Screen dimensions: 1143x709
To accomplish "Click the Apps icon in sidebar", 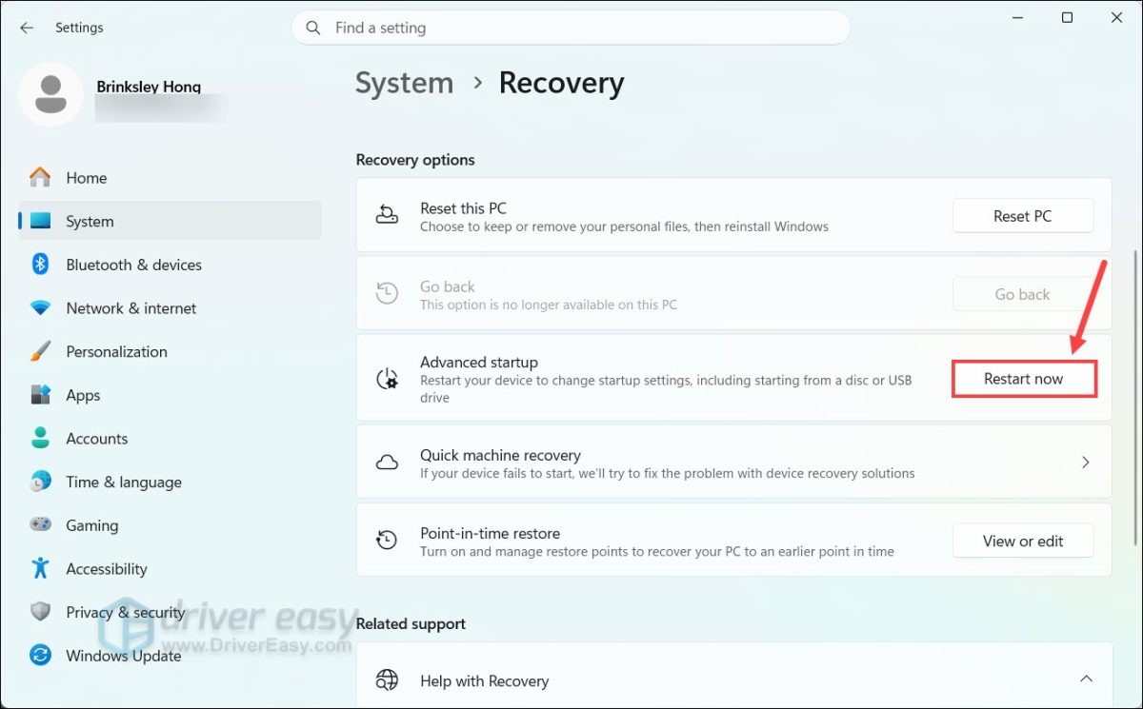I will click(40, 395).
